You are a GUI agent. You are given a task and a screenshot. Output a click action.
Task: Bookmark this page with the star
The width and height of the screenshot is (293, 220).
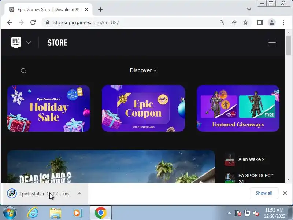coord(245,22)
